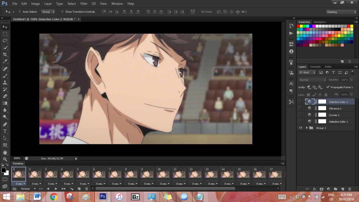Add a layer mask

(x=321, y=189)
